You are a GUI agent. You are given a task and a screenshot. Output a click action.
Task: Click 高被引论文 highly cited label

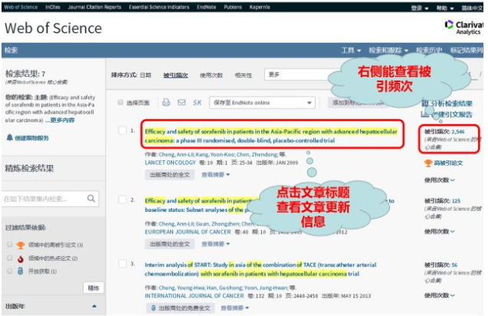tap(448, 163)
